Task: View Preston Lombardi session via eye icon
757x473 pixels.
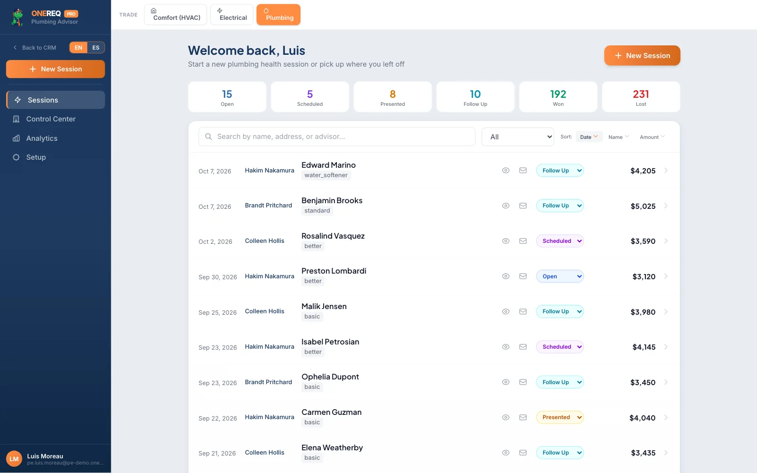Action: point(506,276)
